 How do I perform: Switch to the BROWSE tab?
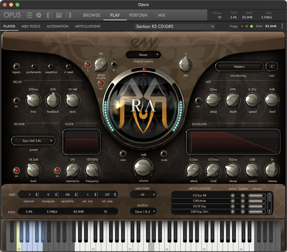coord(92,15)
